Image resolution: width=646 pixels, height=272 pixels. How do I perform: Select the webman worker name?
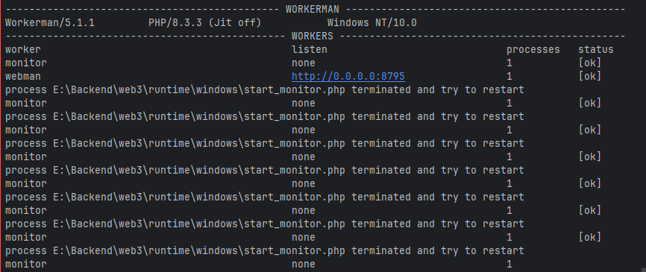coord(23,77)
